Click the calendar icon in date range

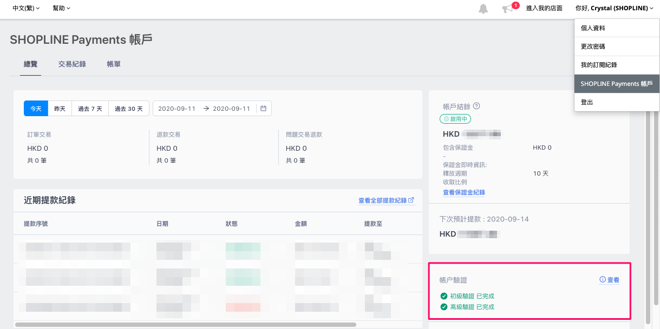point(263,109)
